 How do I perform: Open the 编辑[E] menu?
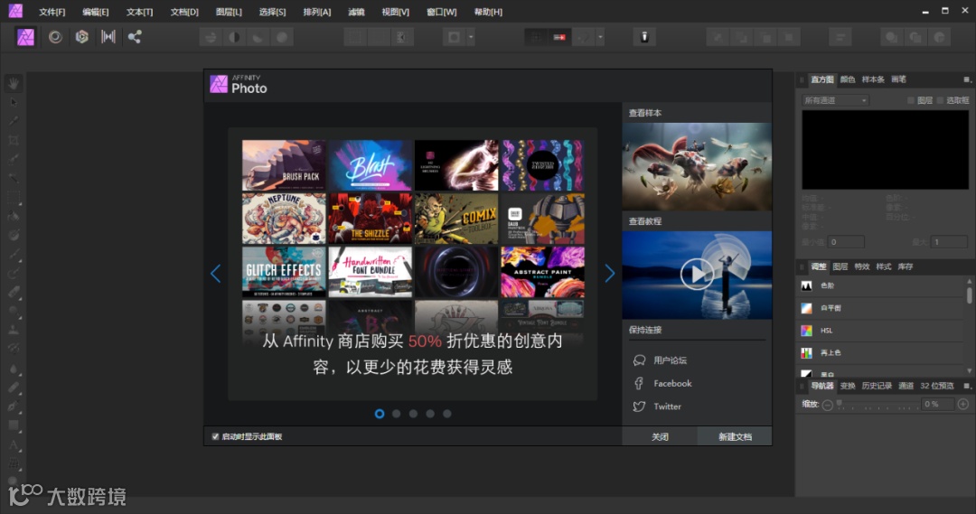click(95, 12)
